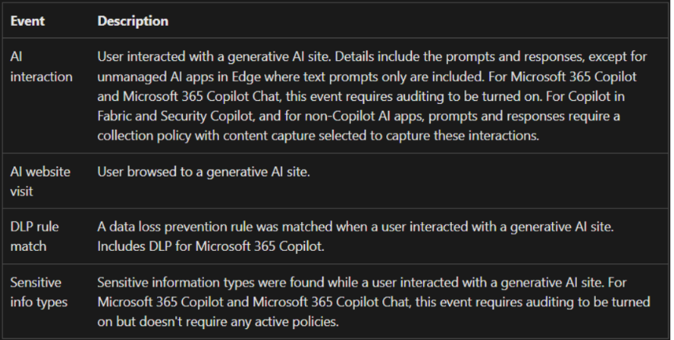Click "User browsed to a generative AI site." text
674x340 pixels.
click(x=203, y=170)
